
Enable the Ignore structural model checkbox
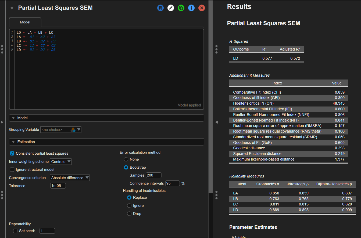12,170
